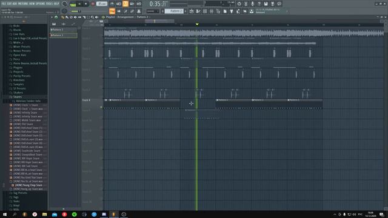This screenshot has height=218, width=388.
Task: Select the playlist playback speaker tool
Action: click(97, 17)
